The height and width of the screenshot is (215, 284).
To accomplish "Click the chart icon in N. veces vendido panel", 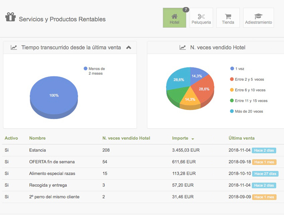I will pyautogui.click(x=182, y=48).
